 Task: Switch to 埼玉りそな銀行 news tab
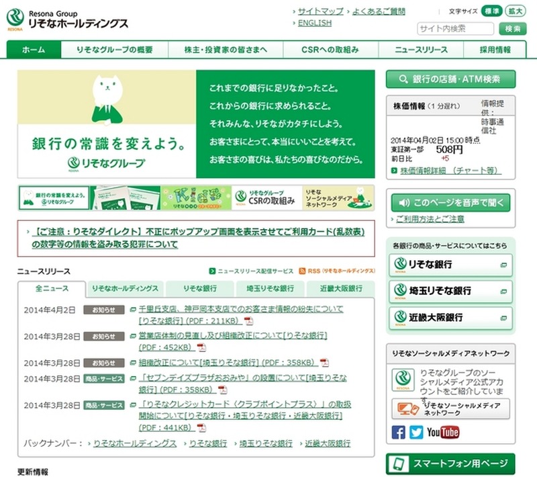pos(268,288)
